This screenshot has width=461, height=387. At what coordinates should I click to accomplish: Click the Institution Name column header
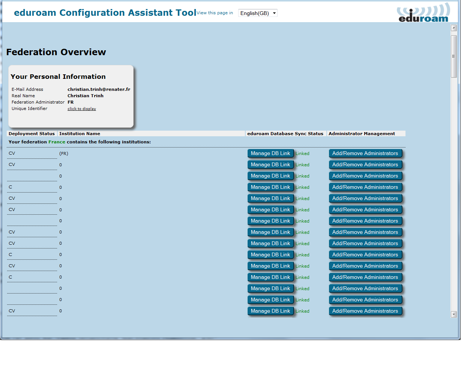pyautogui.click(x=80, y=134)
